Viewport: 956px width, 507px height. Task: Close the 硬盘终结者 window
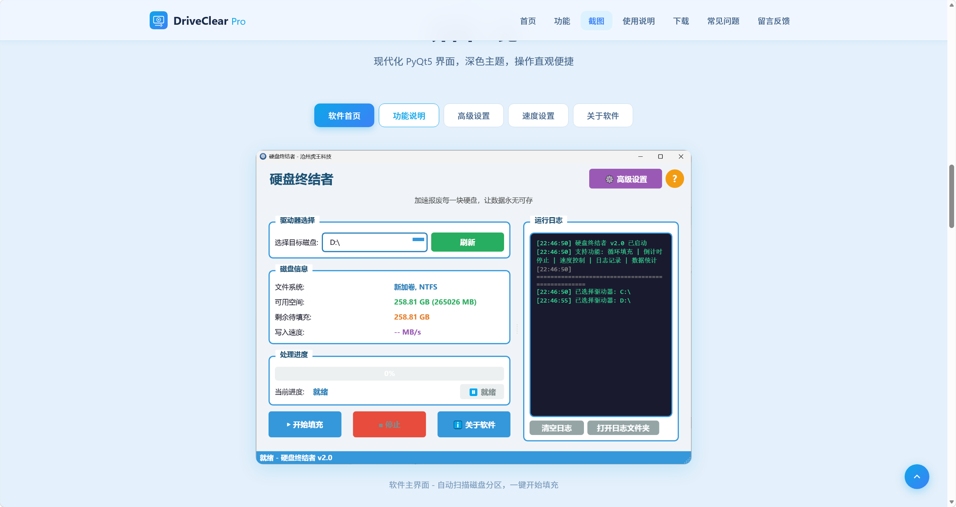tap(681, 156)
